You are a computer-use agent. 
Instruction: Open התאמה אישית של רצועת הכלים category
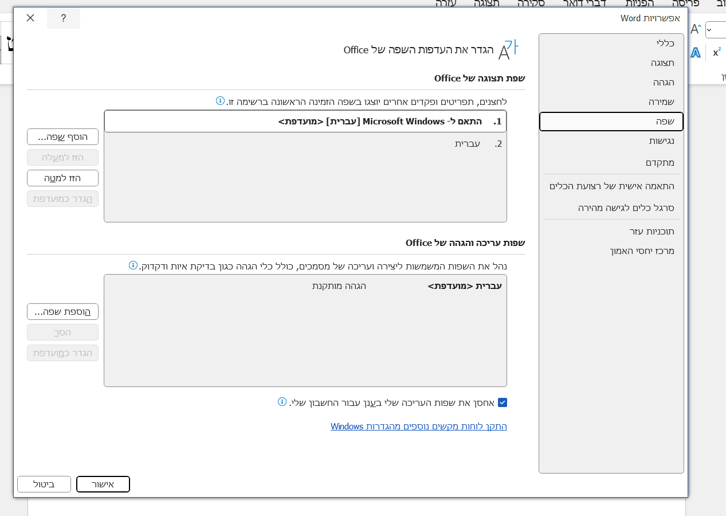pos(611,186)
